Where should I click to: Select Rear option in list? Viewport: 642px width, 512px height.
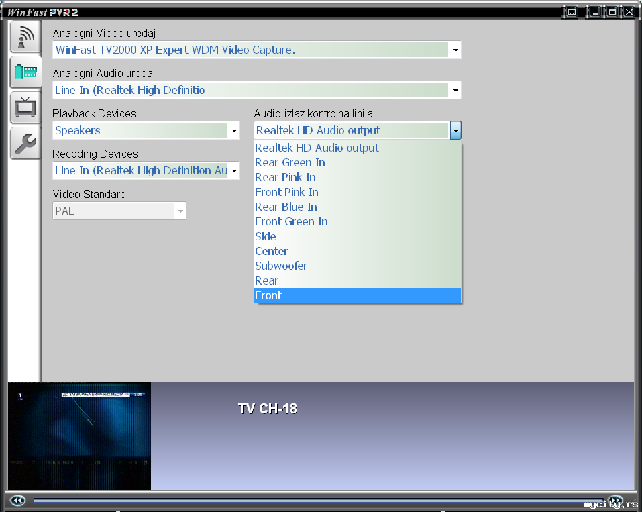click(x=358, y=280)
